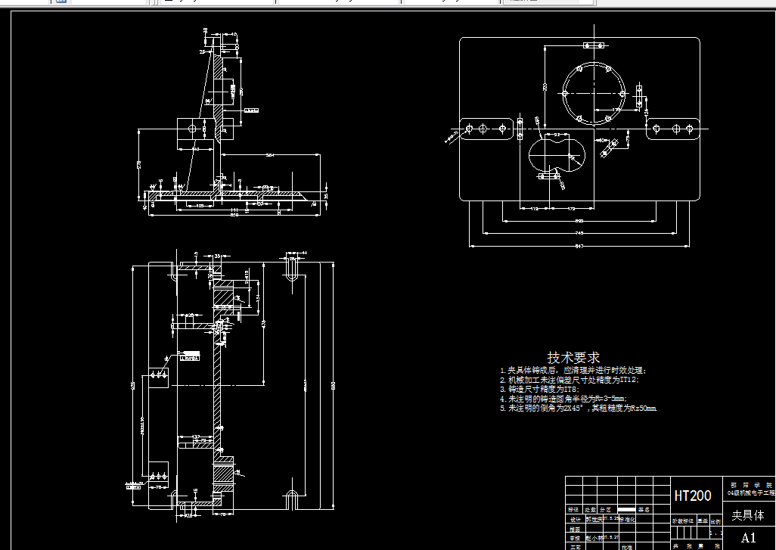This screenshot has height=550, width=776.
Task: Select the 172 dimension text
Action: (570, 209)
